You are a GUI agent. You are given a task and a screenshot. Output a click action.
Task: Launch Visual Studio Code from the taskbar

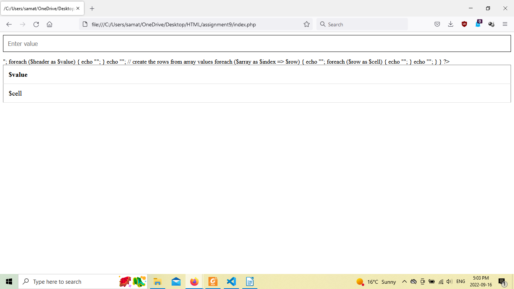coord(231,281)
